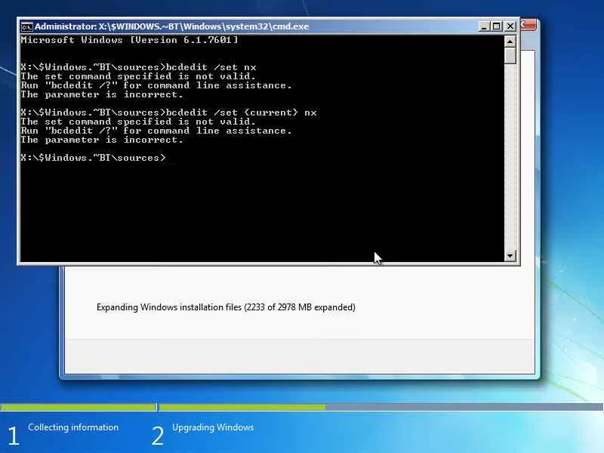Click the scroll up arrow in cmd
Screen dimensions: 604x453
tap(510, 42)
